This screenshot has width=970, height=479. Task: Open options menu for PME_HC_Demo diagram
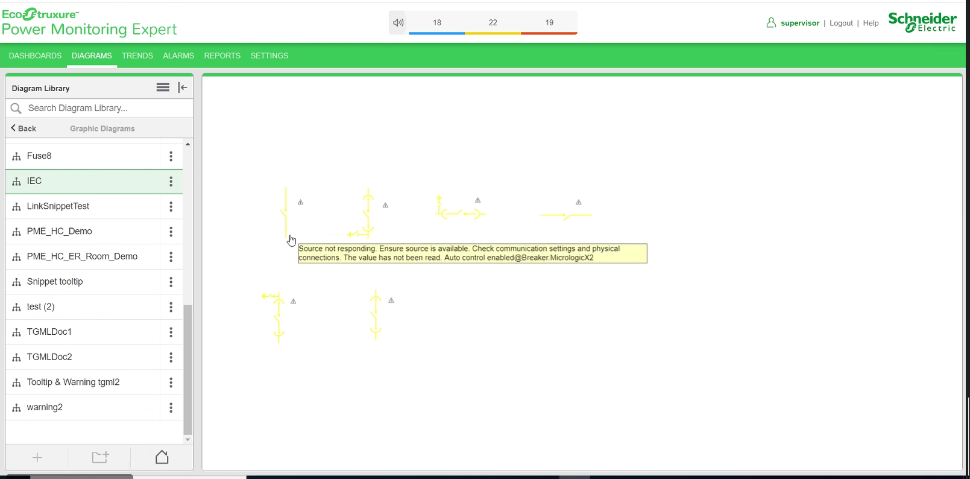(171, 232)
